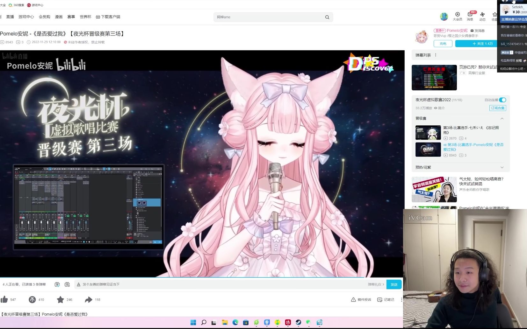Open 漫画 navigation menu item
Screen dimensions: 527x329
pos(59,17)
